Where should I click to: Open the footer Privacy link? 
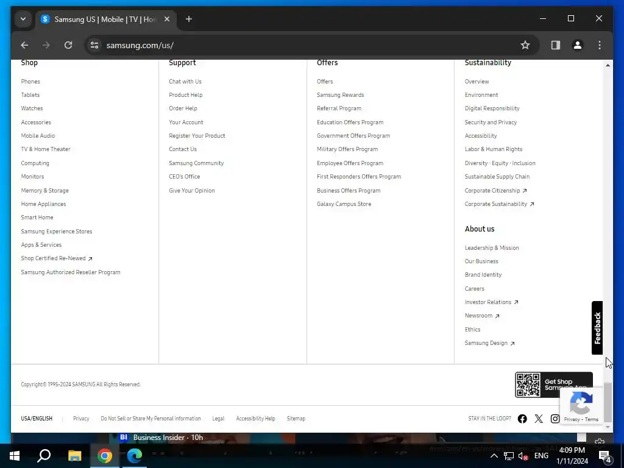pyautogui.click(x=81, y=419)
